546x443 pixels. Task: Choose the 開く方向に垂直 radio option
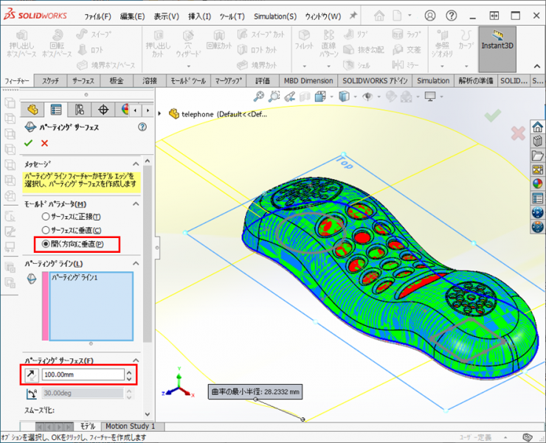pyautogui.click(x=46, y=244)
